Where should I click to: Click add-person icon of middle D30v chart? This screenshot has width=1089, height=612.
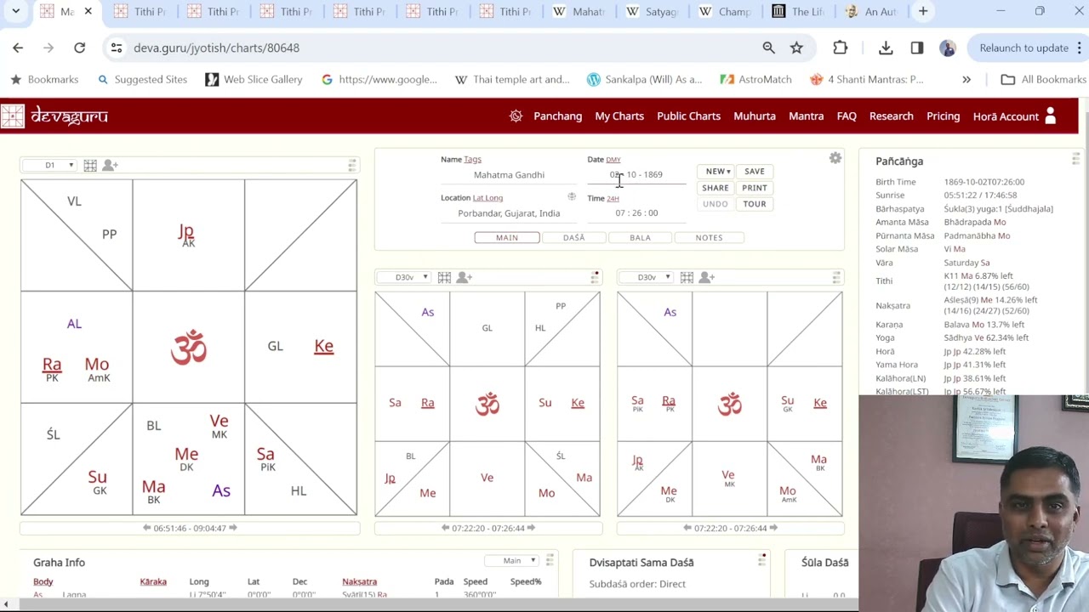465,277
